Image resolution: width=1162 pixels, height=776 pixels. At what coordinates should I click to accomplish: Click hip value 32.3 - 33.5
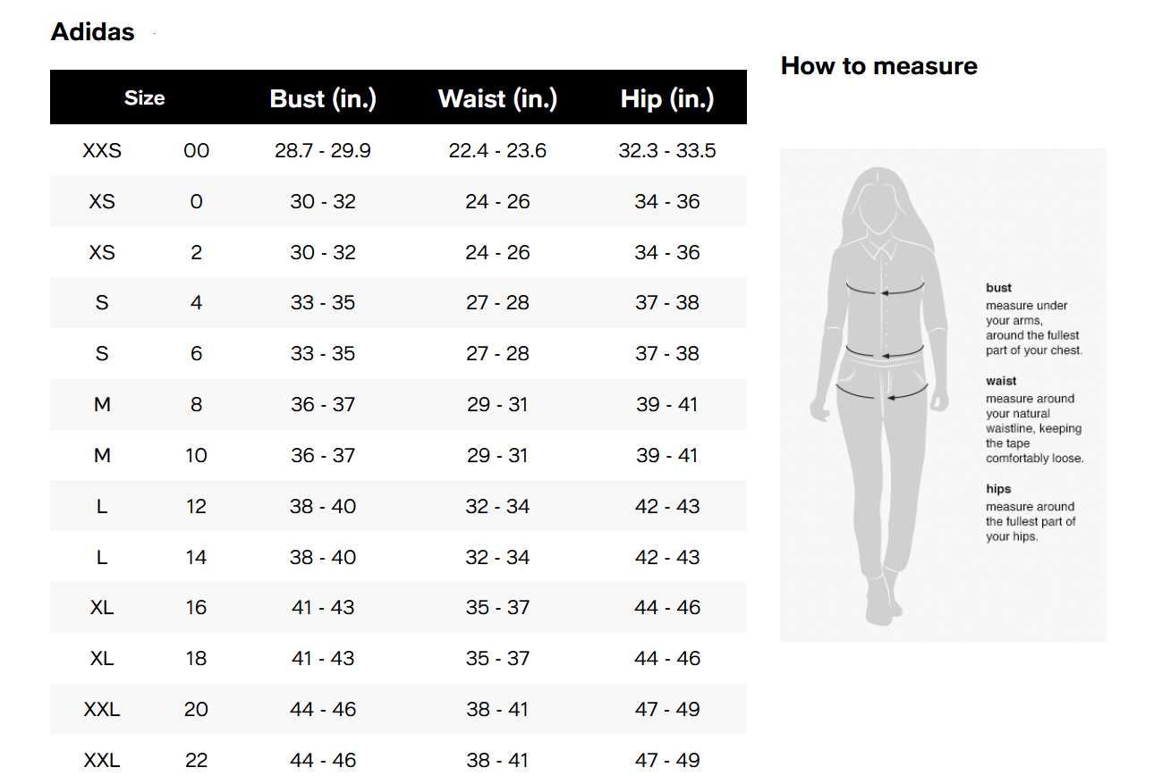click(x=667, y=150)
